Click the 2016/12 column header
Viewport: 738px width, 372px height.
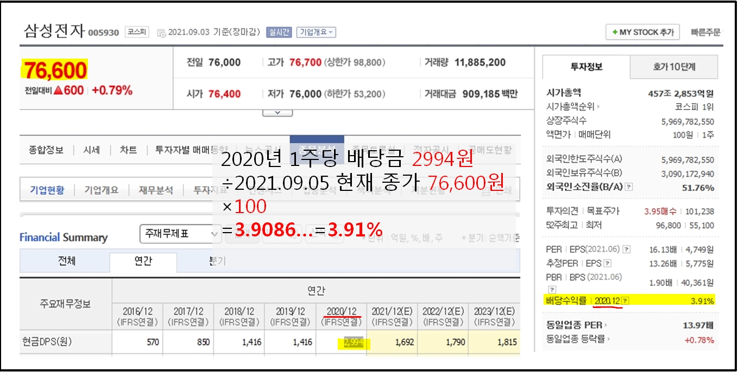pyautogui.click(x=137, y=317)
